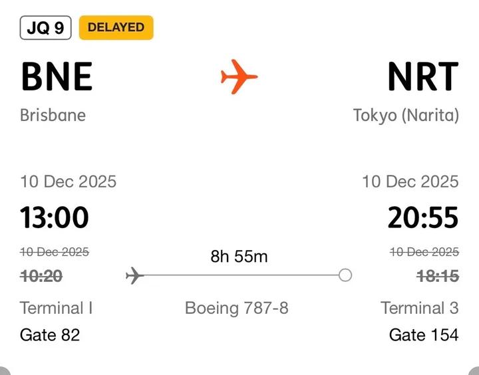Tap the Gate 154 arrival gate

click(x=424, y=334)
